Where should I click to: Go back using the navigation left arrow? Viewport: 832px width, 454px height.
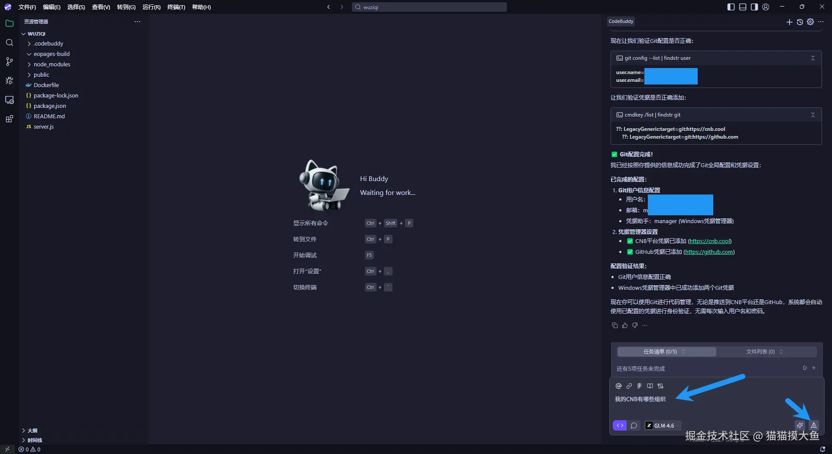pos(328,7)
